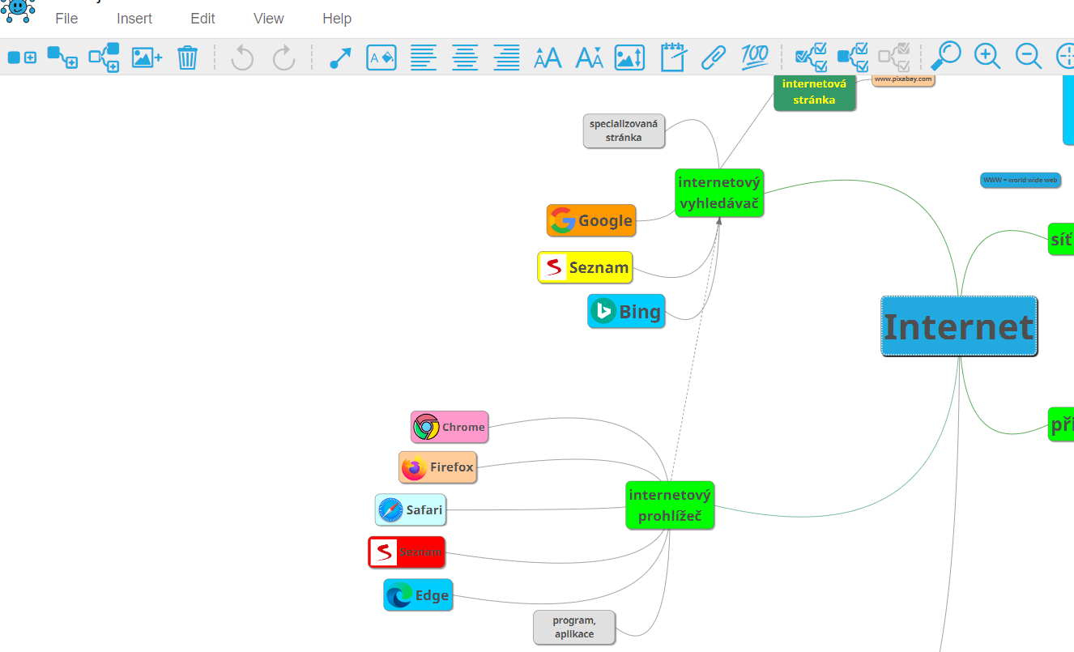Add a link arrow between nodes
Image resolution: width=1074 pixels, height=652 pixels.
pos(340,58)
